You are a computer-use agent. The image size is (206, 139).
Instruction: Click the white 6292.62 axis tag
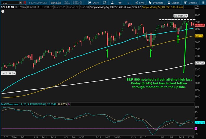[200, 63]
